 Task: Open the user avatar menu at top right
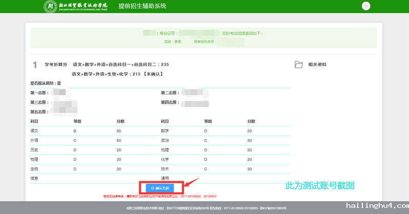(x=365, y=6)
